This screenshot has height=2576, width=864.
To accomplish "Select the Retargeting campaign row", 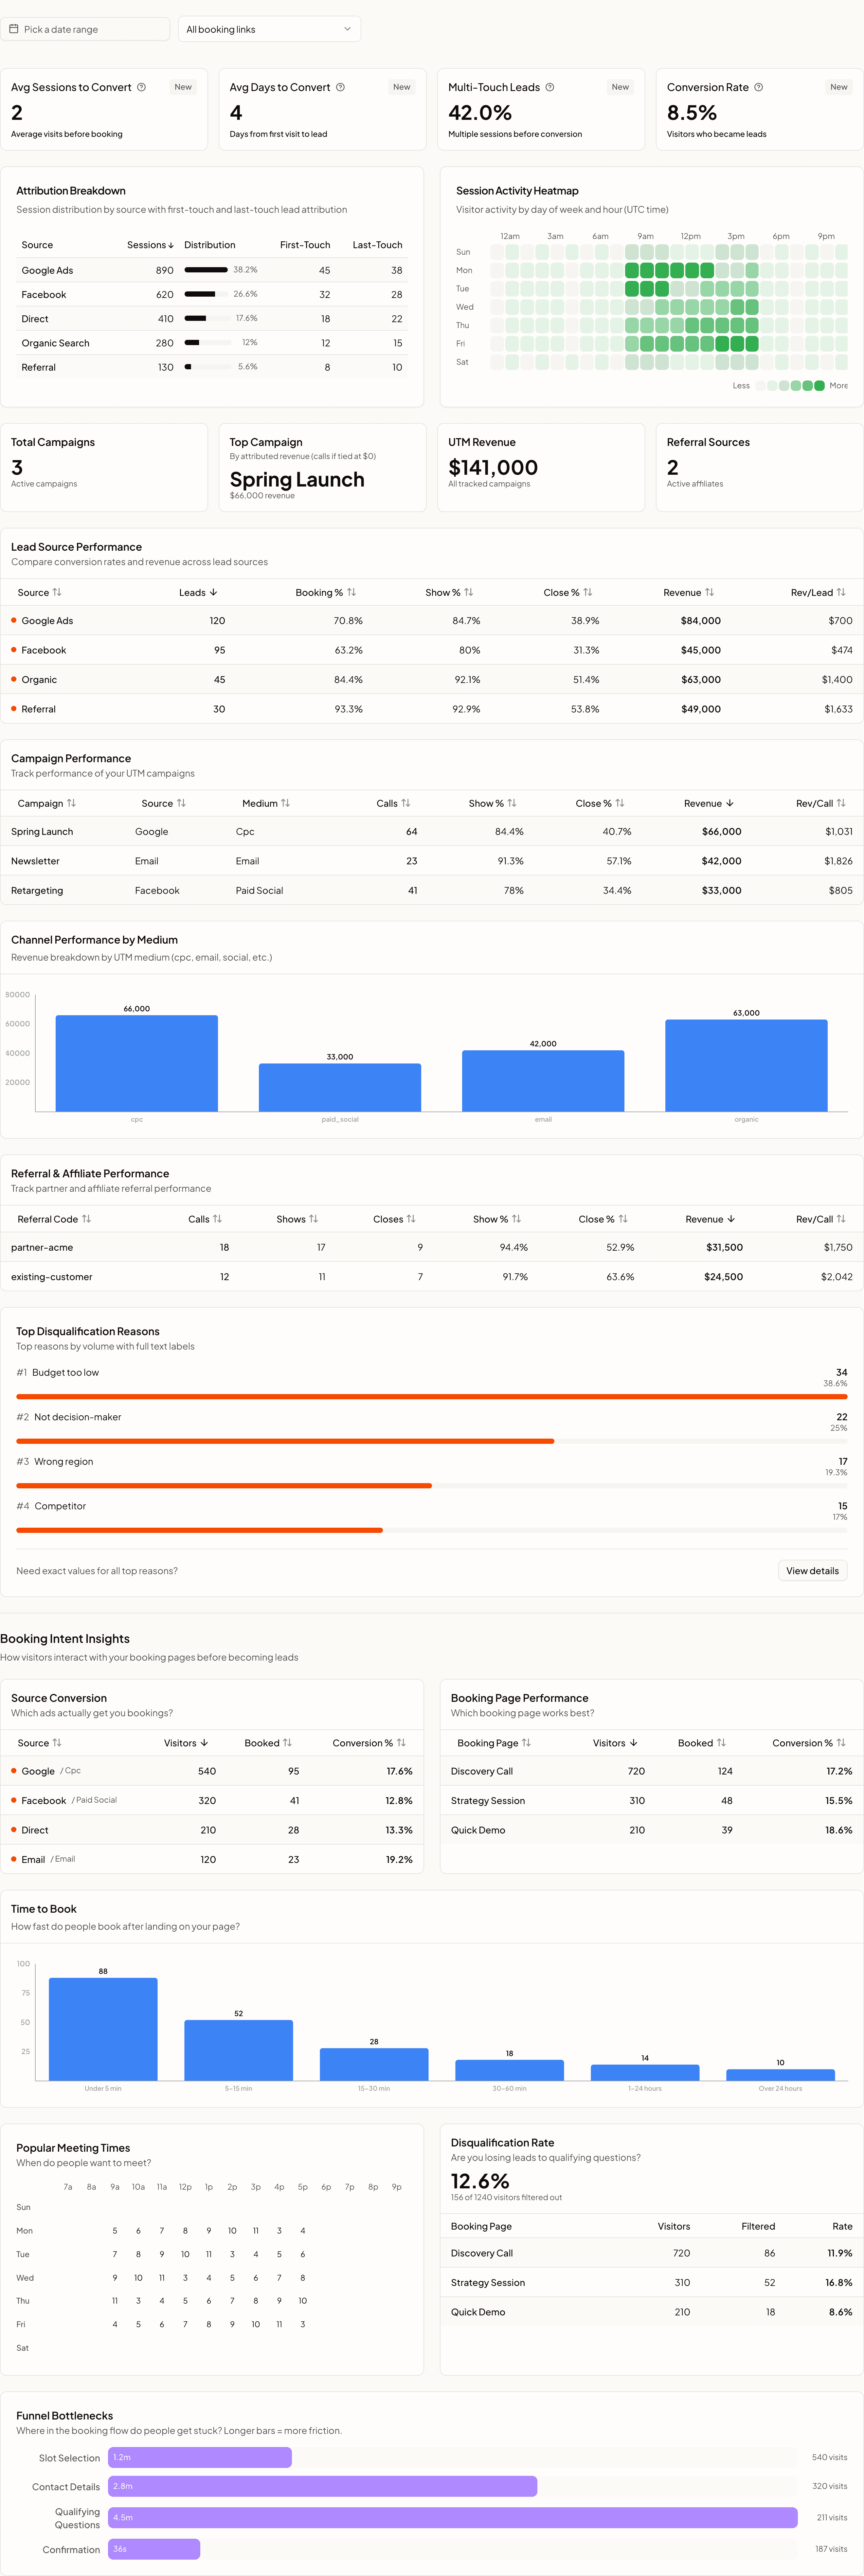I will point(432,890).
